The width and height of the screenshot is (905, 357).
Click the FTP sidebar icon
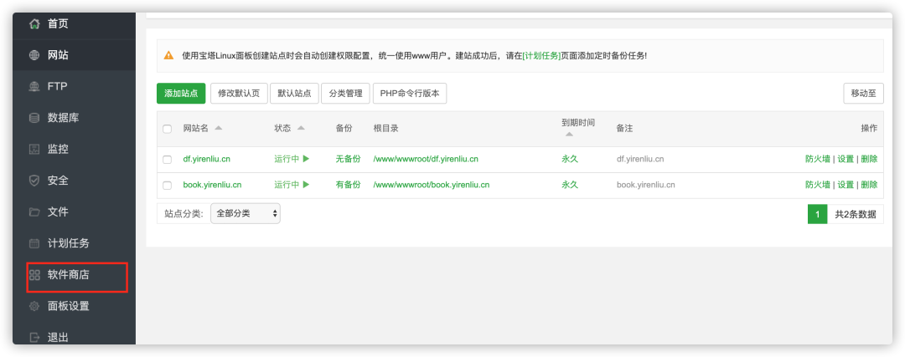[x=34, y=86]
